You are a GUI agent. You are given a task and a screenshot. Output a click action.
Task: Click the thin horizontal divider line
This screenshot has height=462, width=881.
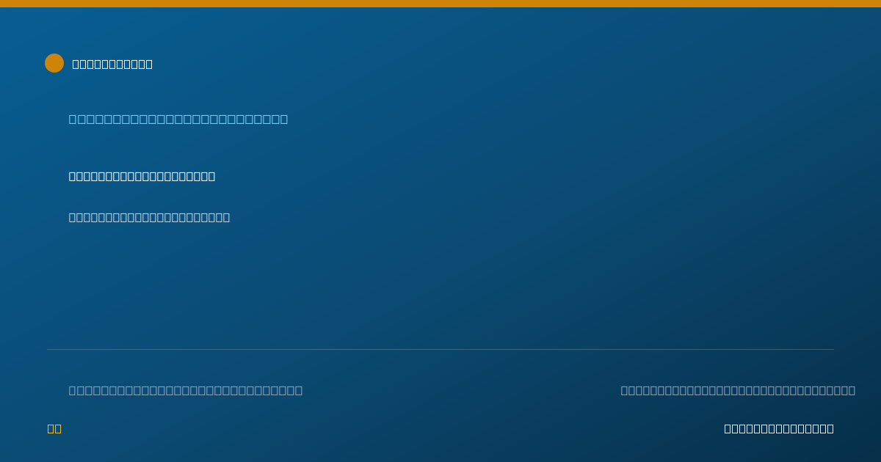[x=440, y=349]
